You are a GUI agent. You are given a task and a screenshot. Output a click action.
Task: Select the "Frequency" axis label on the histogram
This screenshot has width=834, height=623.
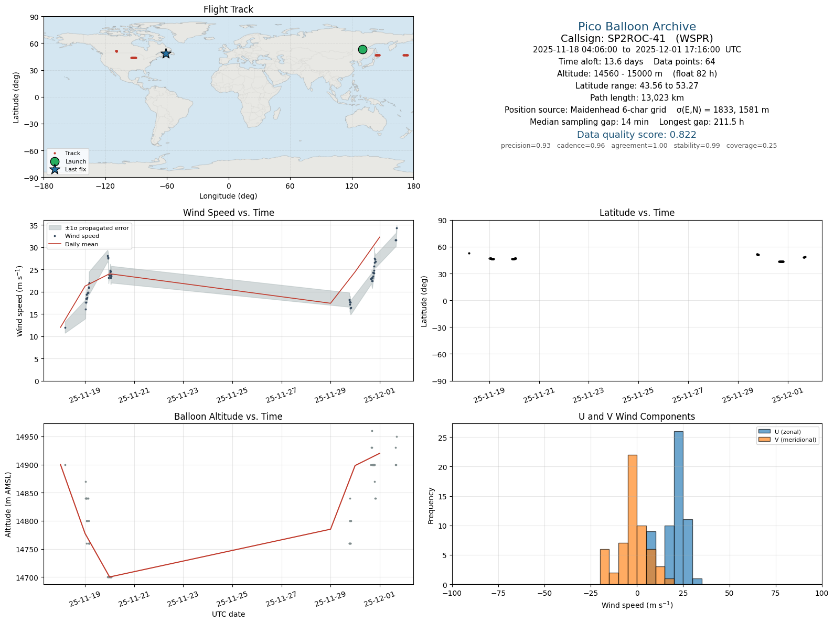431,506
